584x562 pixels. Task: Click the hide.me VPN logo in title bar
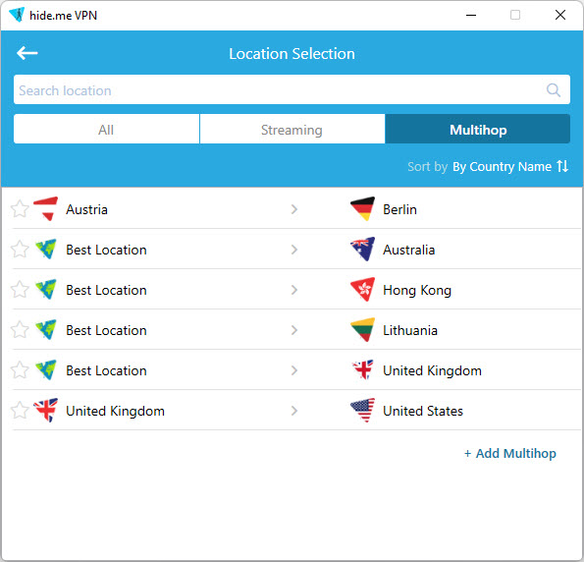17,15
